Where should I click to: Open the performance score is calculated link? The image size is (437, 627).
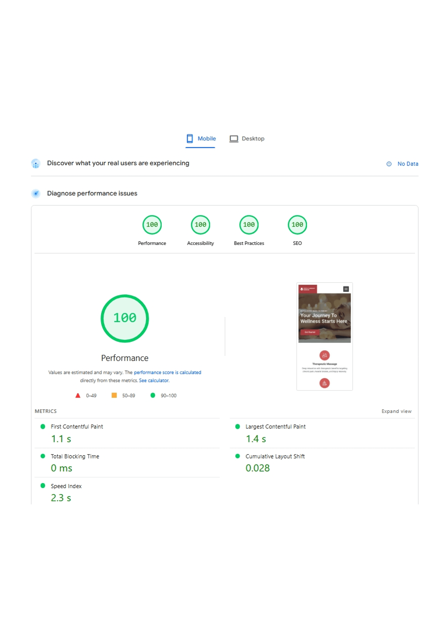coord(167,372)
